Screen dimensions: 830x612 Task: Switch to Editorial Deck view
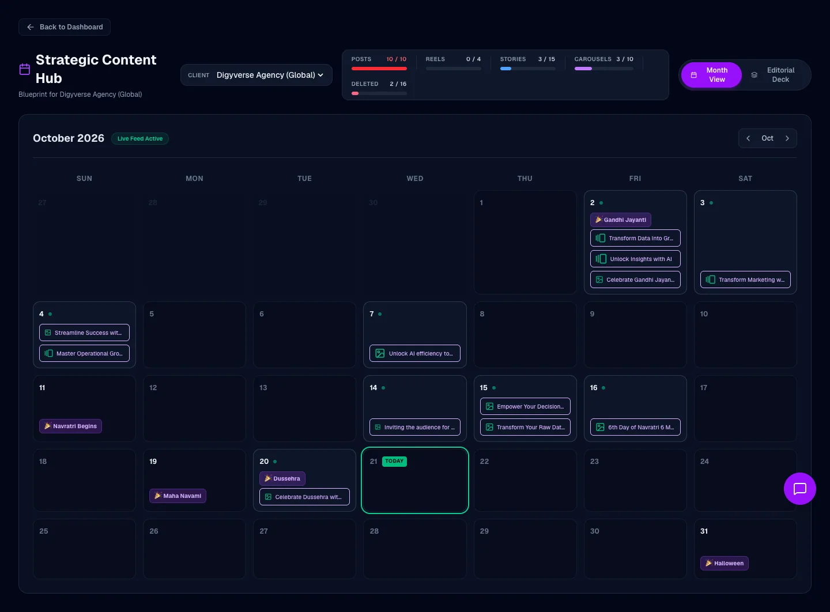(x=774, y=75)
